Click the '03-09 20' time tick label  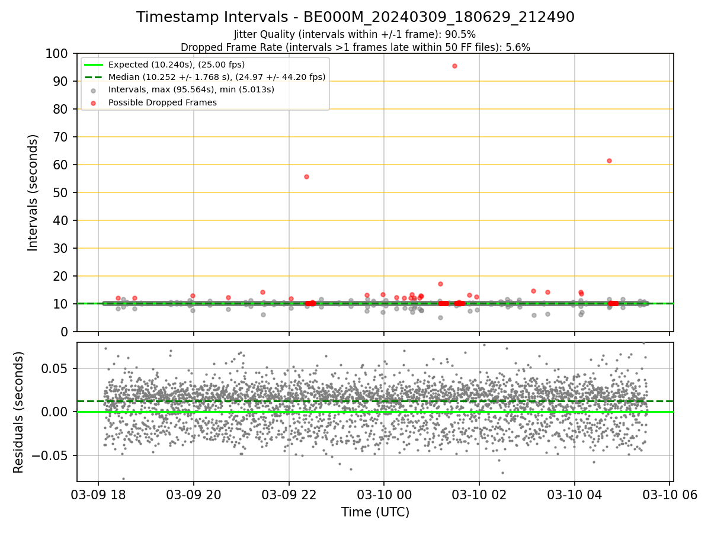[194, 495]
